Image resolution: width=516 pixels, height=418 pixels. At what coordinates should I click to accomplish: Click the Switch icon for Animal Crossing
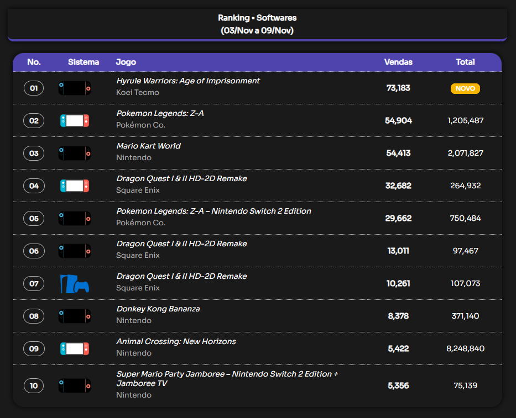coord(75,348)
